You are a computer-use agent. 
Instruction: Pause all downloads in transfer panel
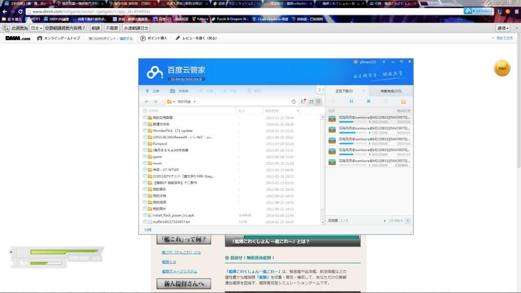pyautogui.click(x=351, y=101)
